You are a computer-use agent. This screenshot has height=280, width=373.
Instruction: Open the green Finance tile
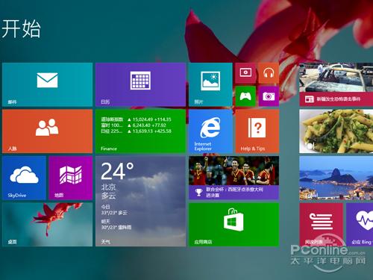coord(140,131)
